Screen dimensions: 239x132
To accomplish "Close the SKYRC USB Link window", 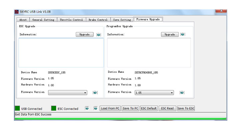I will (221, 11).
